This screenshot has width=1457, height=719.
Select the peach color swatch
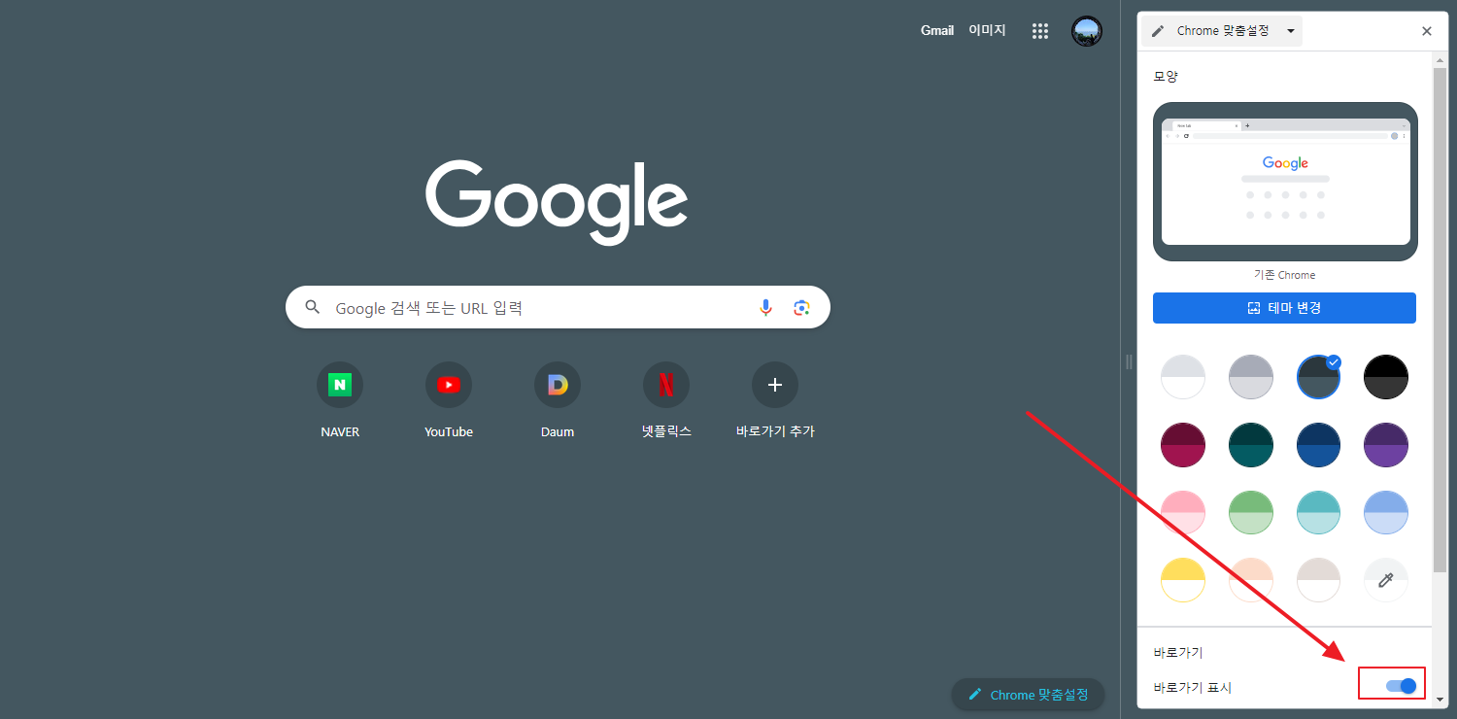coord(1251,580)
